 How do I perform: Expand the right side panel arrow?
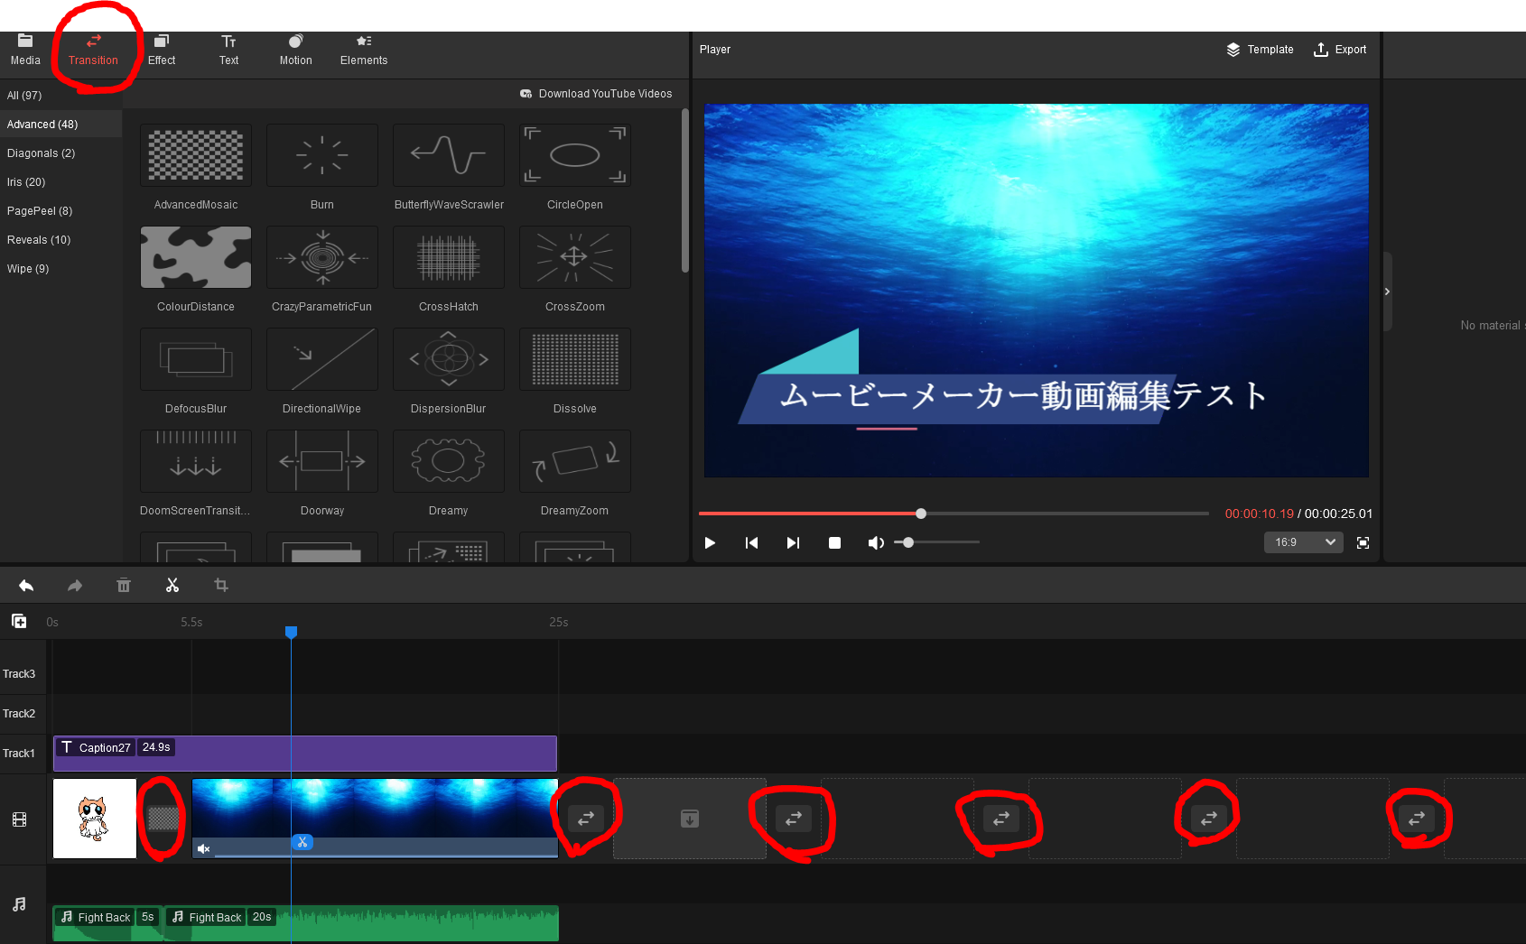pyautogui.click(x=1388, y=292)
